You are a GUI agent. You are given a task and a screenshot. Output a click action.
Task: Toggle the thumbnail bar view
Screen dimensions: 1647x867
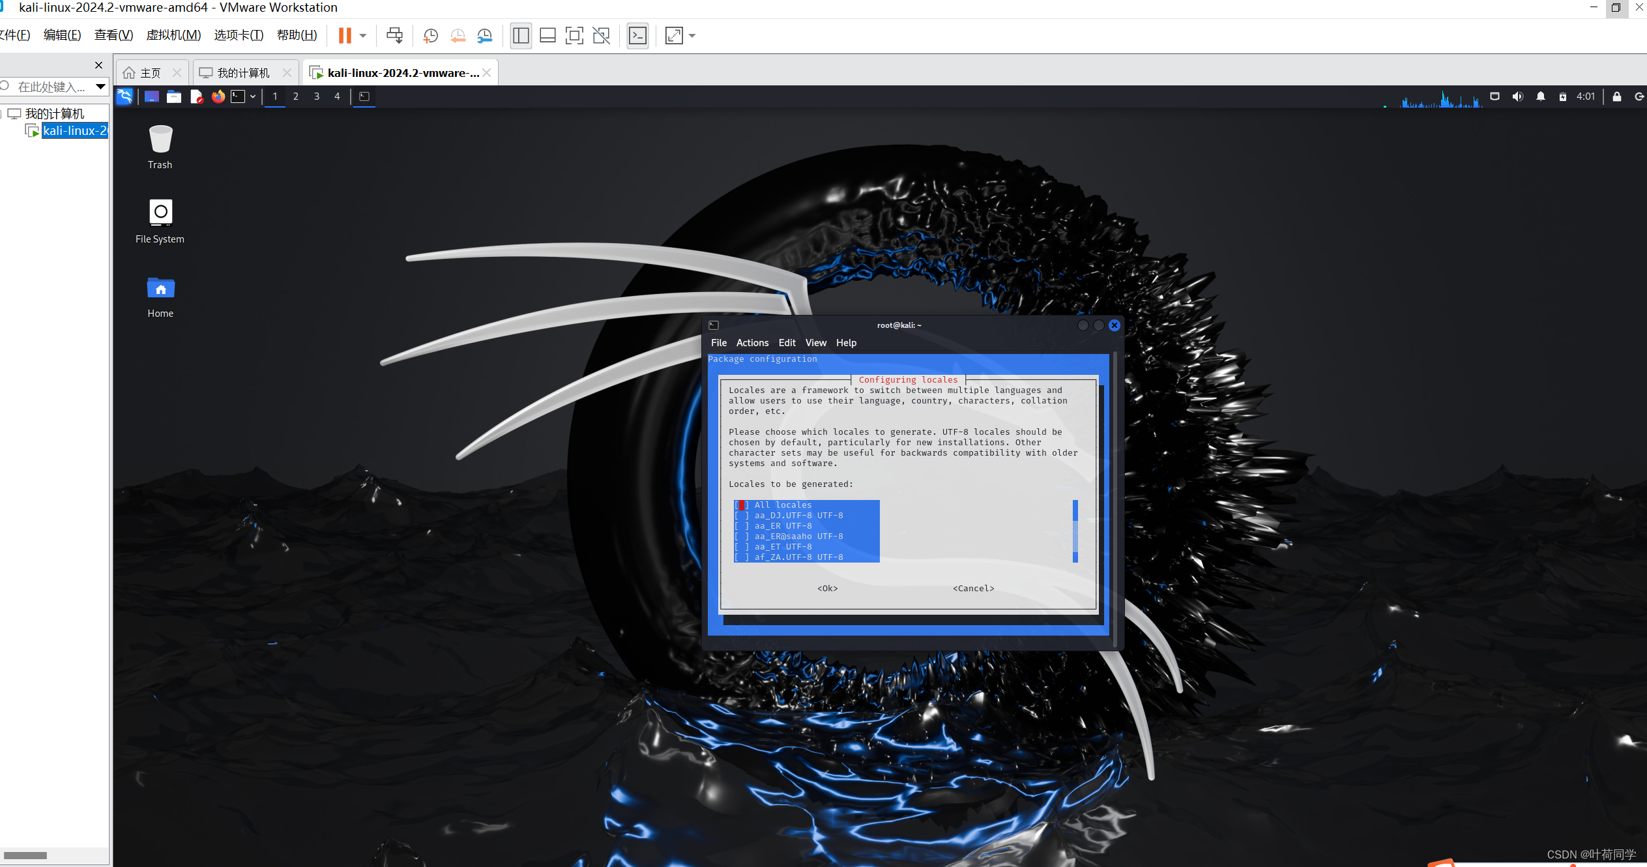tap(548, 36)
